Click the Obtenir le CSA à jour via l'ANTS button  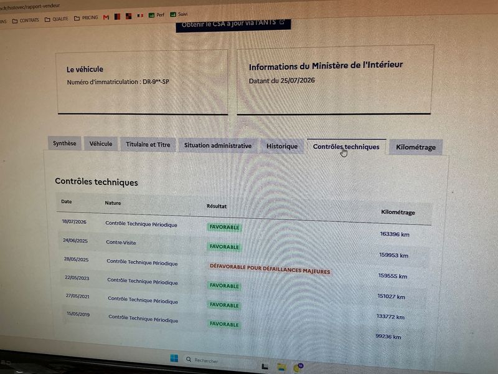pos(233,24)
